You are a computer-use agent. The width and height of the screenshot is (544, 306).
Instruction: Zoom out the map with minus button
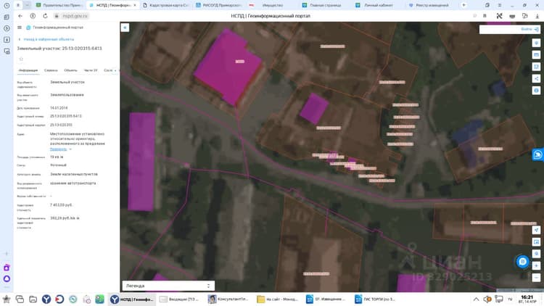click(536, 277)
